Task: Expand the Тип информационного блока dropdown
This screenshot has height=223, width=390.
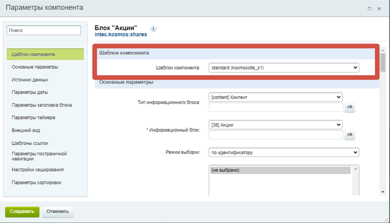Action: coord(276,97)
